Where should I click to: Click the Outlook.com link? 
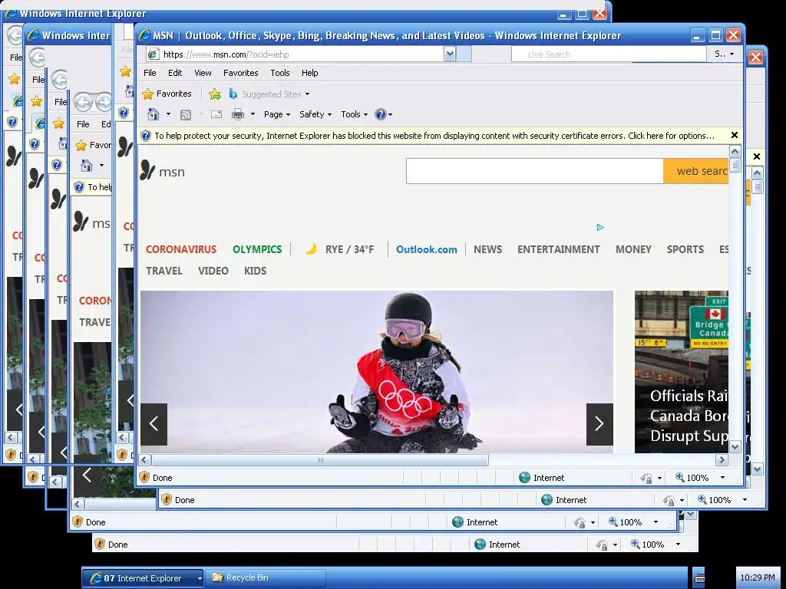(x=427, y=249)
